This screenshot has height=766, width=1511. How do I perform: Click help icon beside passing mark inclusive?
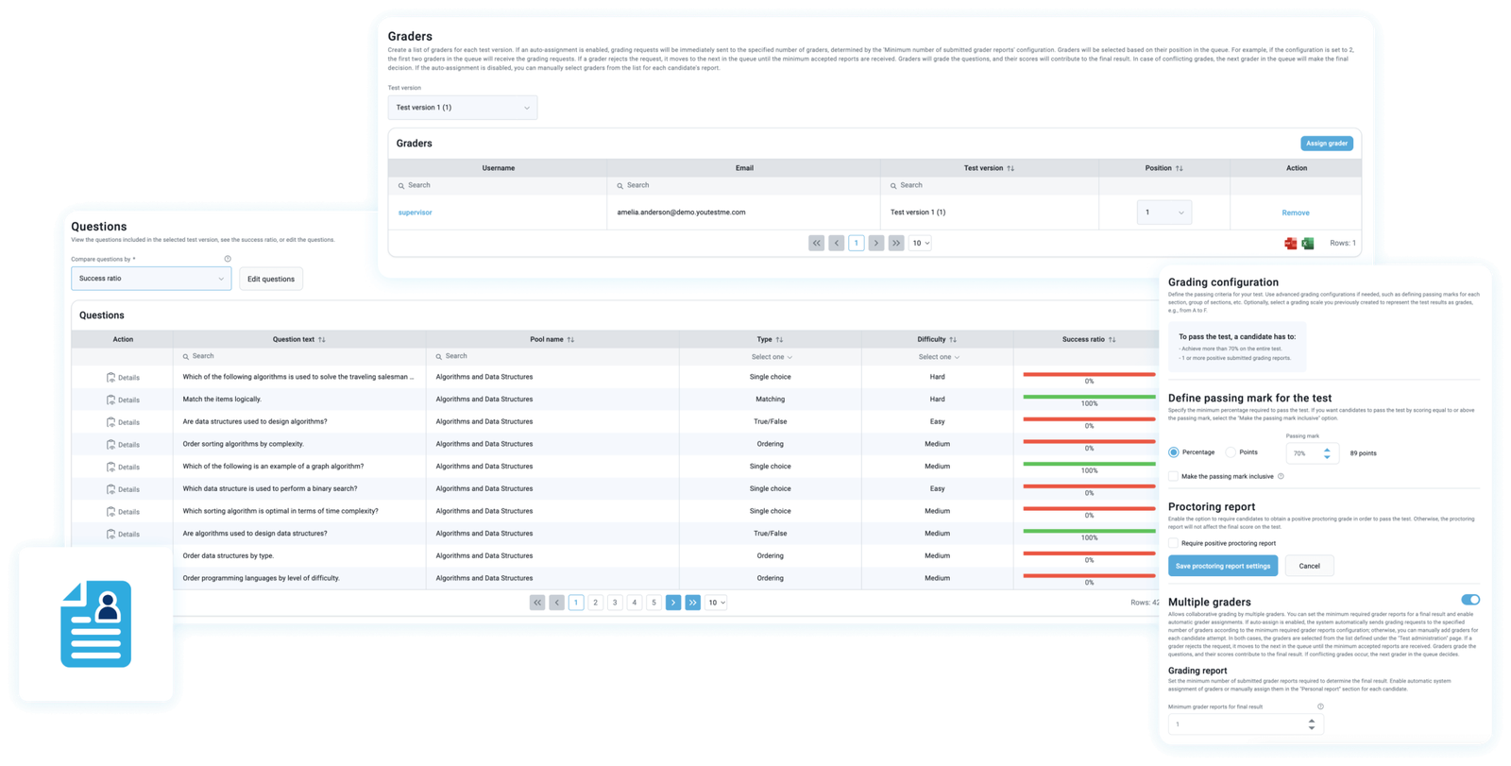[x=1281, y=477]
